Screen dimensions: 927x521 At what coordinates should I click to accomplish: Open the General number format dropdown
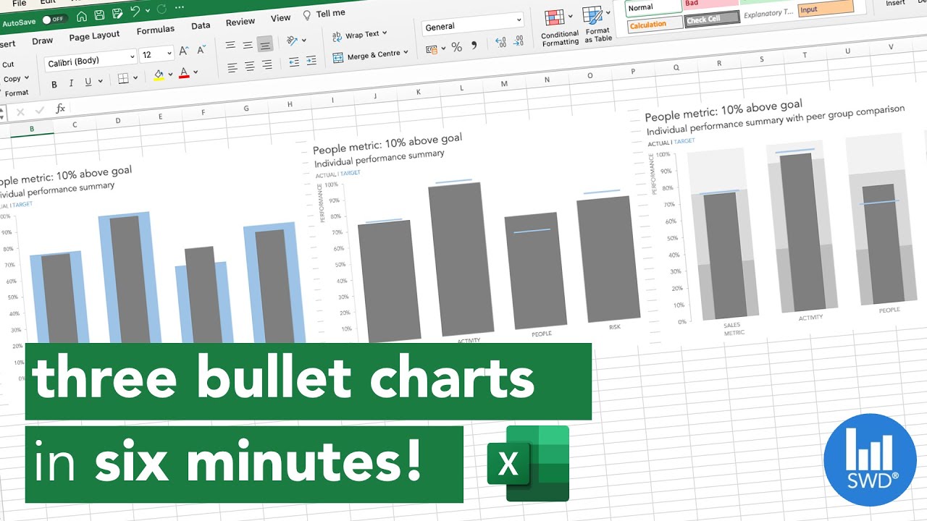473,25
